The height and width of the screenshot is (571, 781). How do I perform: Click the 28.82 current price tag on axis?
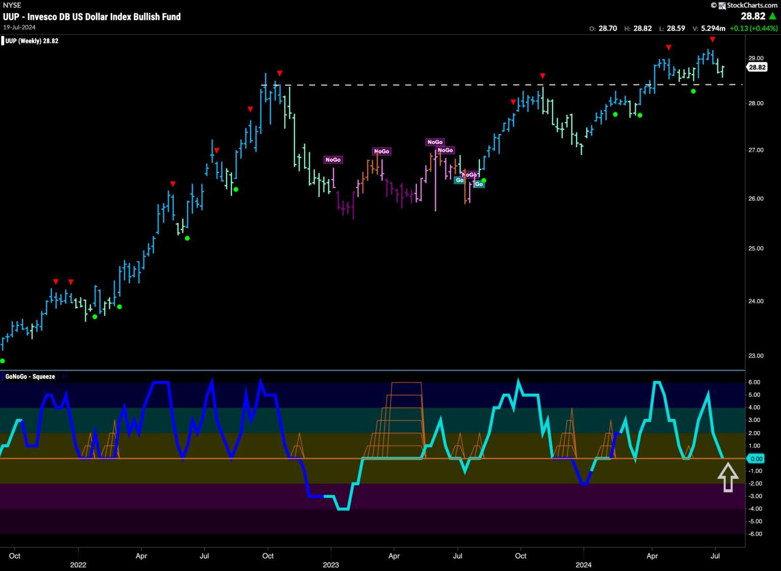(x=757, y=67)
